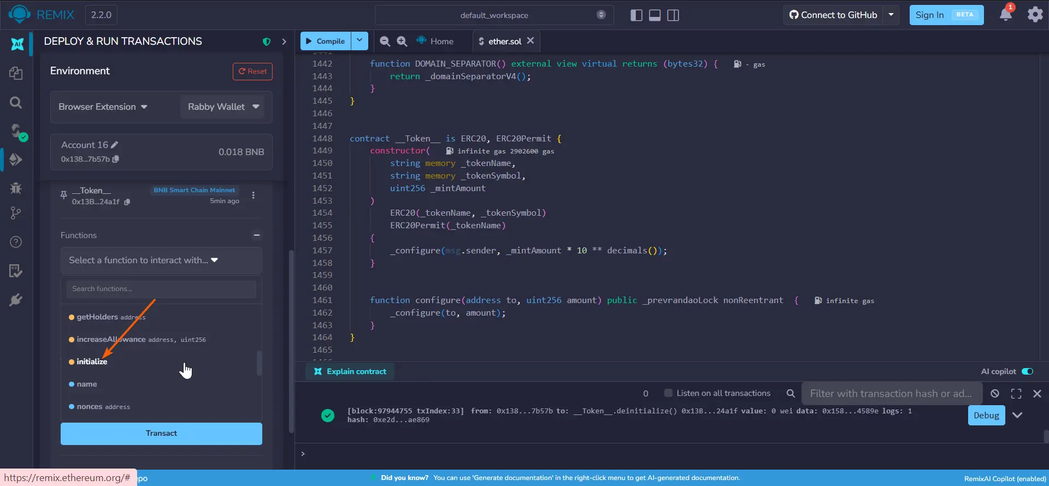
Task: Open the Plugin manager plug icon
Action: (16, 300)
